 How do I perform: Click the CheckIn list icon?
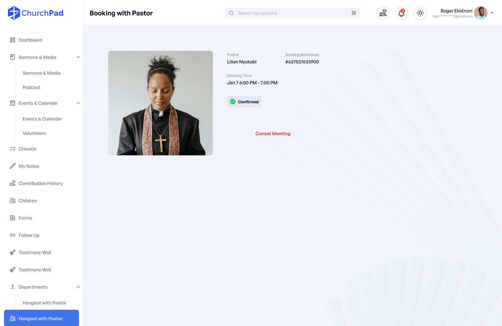coord(13,149)
